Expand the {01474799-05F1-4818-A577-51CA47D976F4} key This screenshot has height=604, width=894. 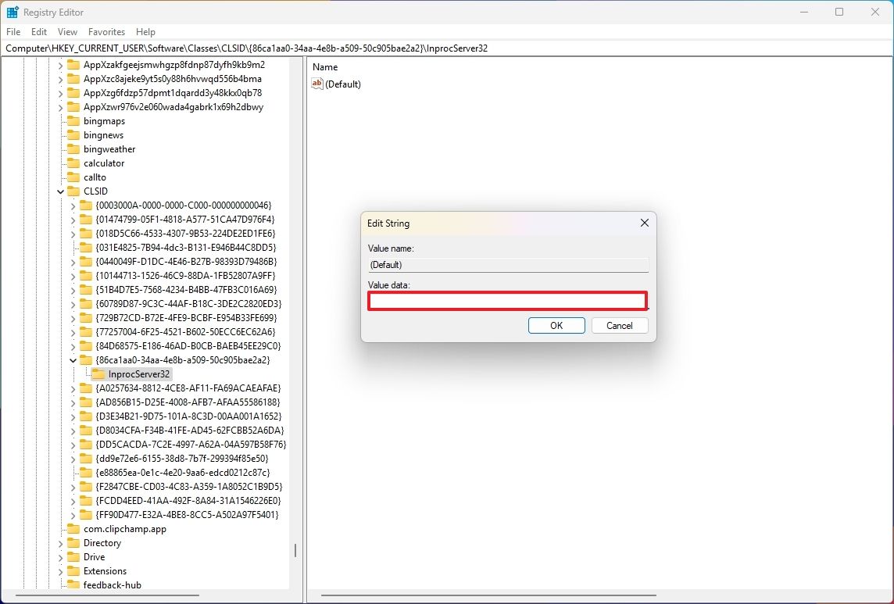(73, 219)
